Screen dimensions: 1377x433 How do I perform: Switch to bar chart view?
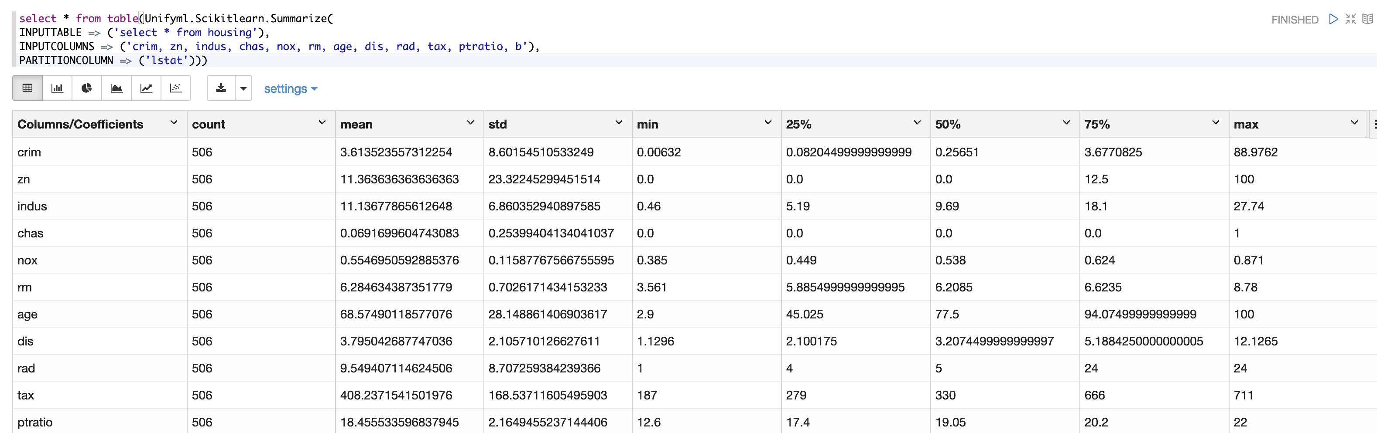(57, 88)
